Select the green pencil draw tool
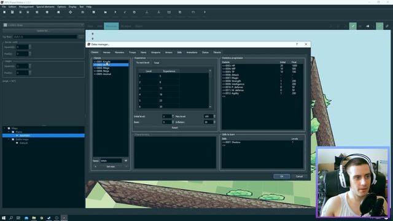393x221 pixels. coord(352,26)
